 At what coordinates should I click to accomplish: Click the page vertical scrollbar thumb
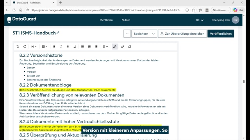point(244,81)
